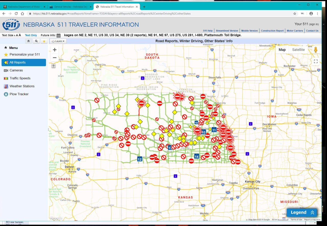Open the Streamlined Version link
Image resolution: width=327 pixels, height=226 pixels.
click(227, 31)
